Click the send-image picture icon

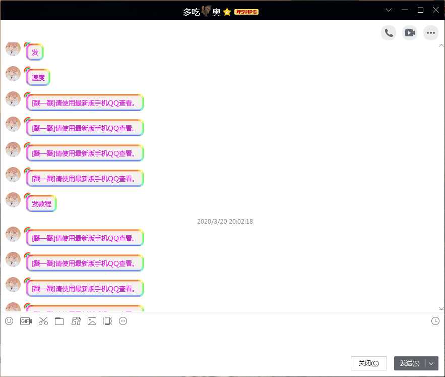(92, 321)
